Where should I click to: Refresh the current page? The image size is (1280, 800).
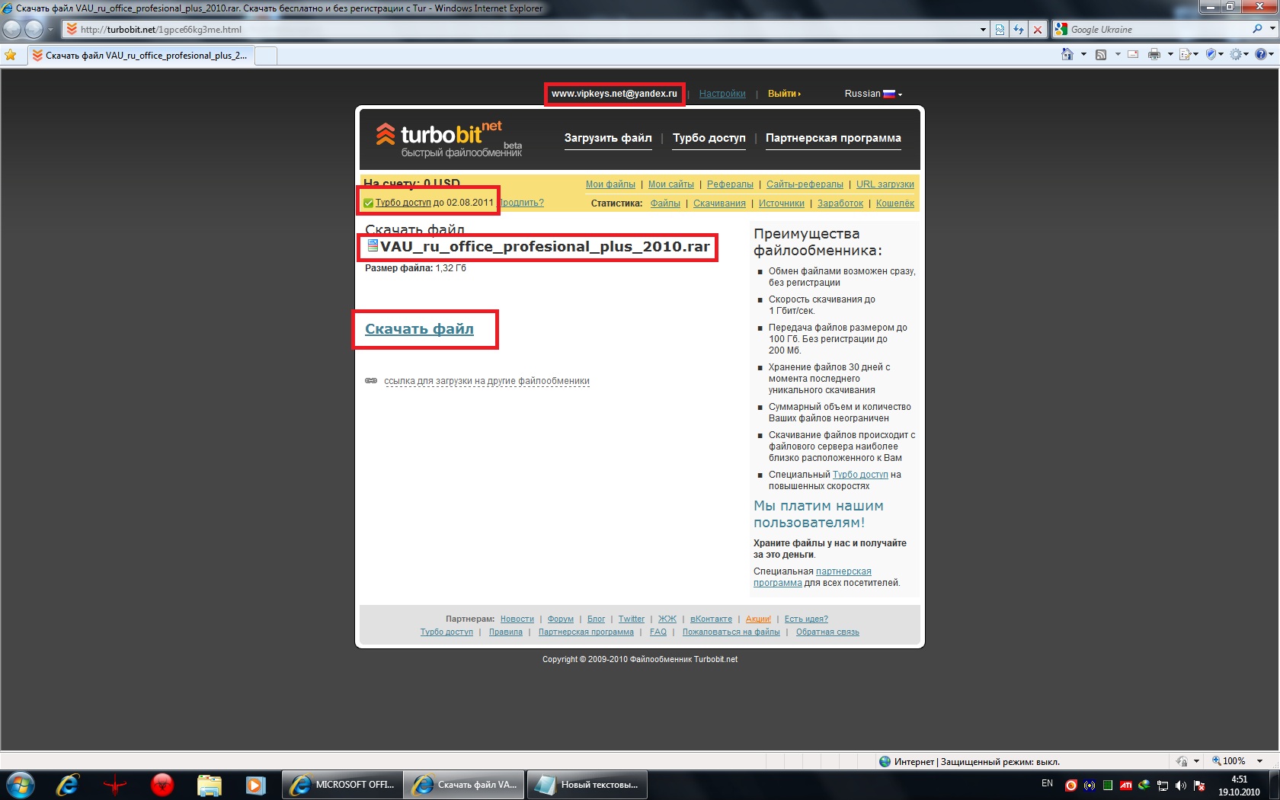1019,30
